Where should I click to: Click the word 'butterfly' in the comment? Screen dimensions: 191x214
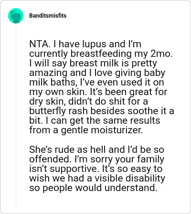coord(48,111)
